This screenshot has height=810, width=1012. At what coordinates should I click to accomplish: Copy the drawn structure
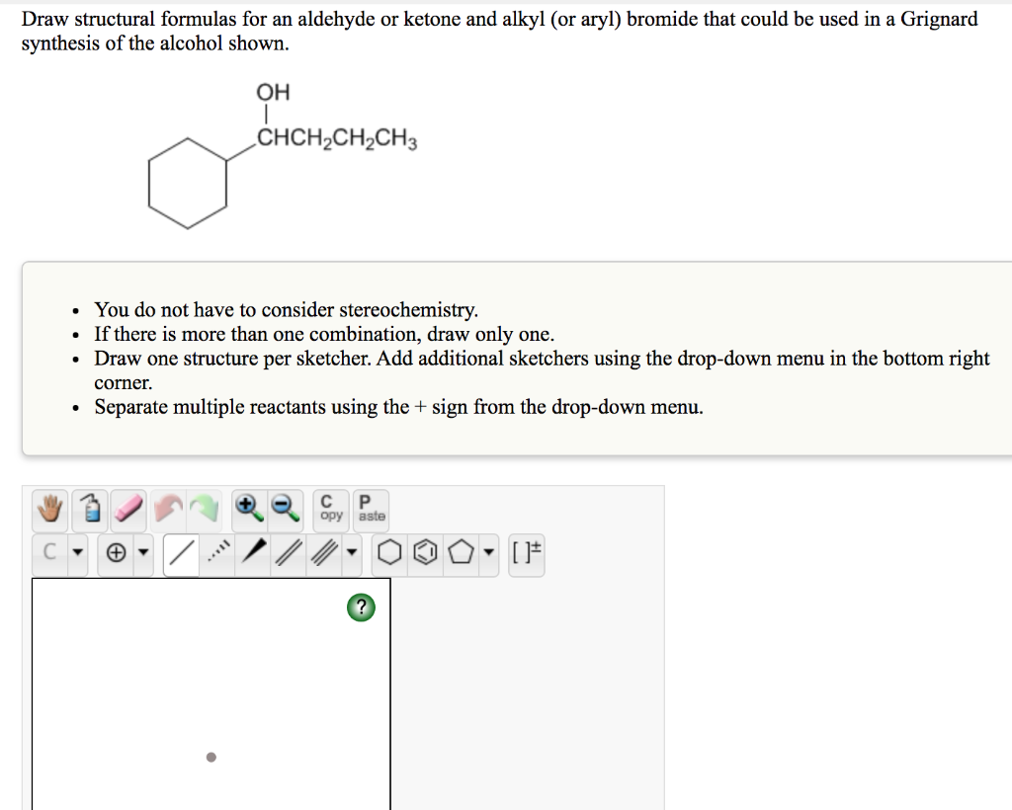329,509
